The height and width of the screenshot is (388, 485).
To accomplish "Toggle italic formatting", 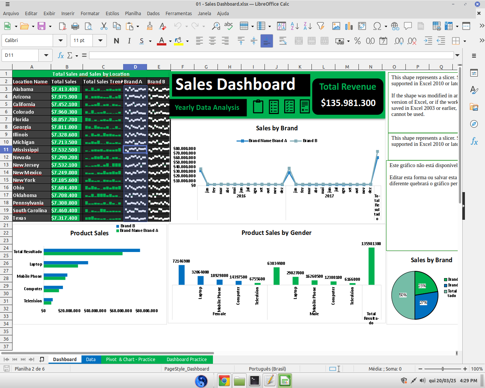I will point(129,41).
